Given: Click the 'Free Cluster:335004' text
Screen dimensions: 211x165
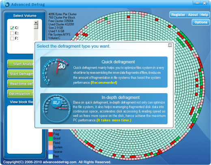Looking at the screenshot, I should 61,21.
